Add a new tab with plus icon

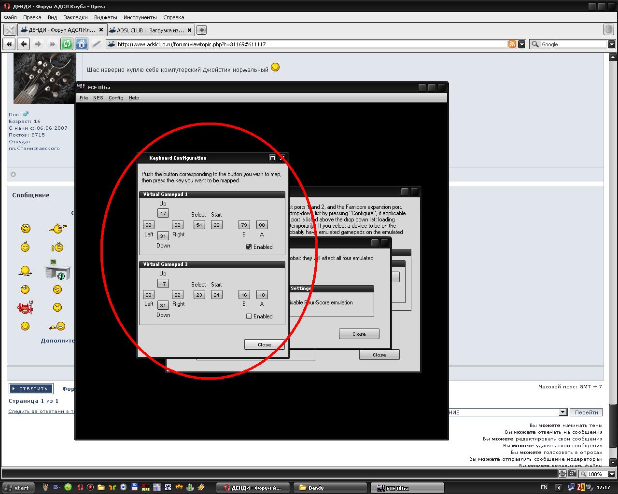point(202,30)
